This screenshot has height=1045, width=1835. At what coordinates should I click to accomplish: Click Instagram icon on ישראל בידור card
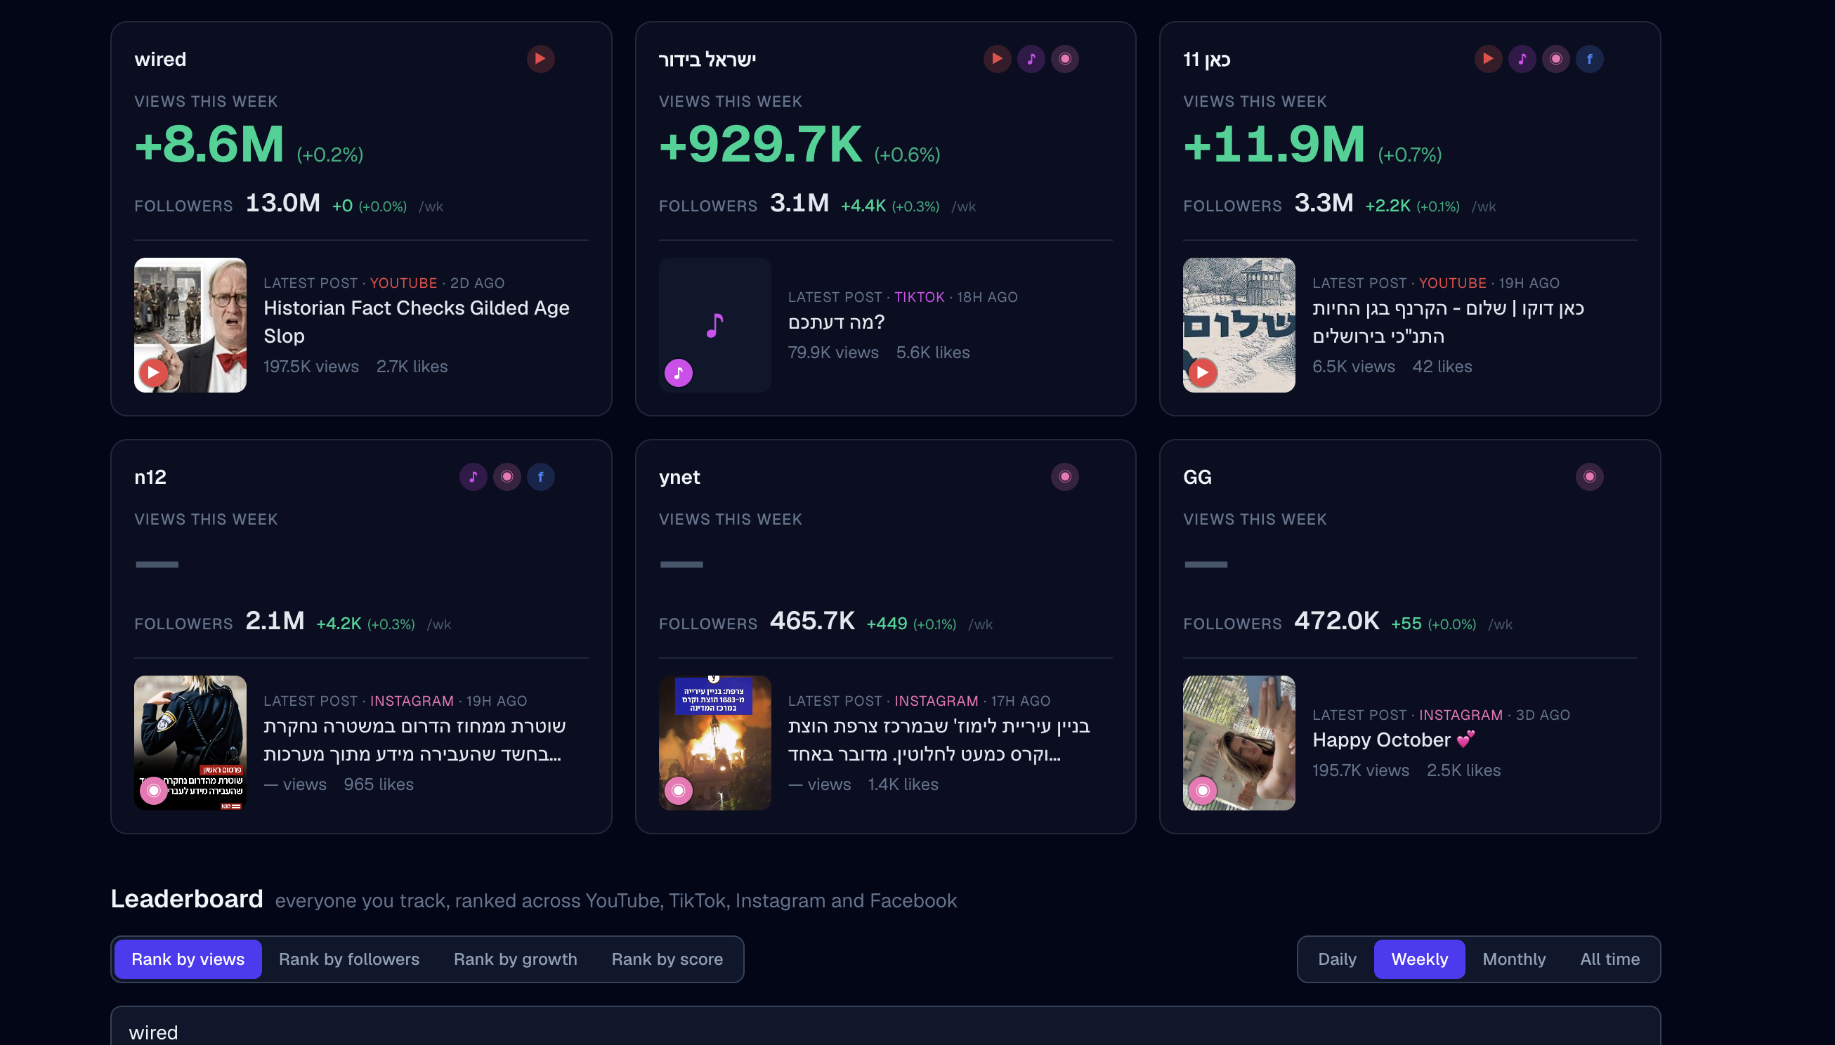coord(1064,59)
